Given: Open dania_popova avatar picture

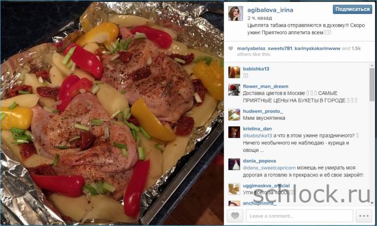Looking at the screenshot, I should pyautogui.click(x=234, y=164).
